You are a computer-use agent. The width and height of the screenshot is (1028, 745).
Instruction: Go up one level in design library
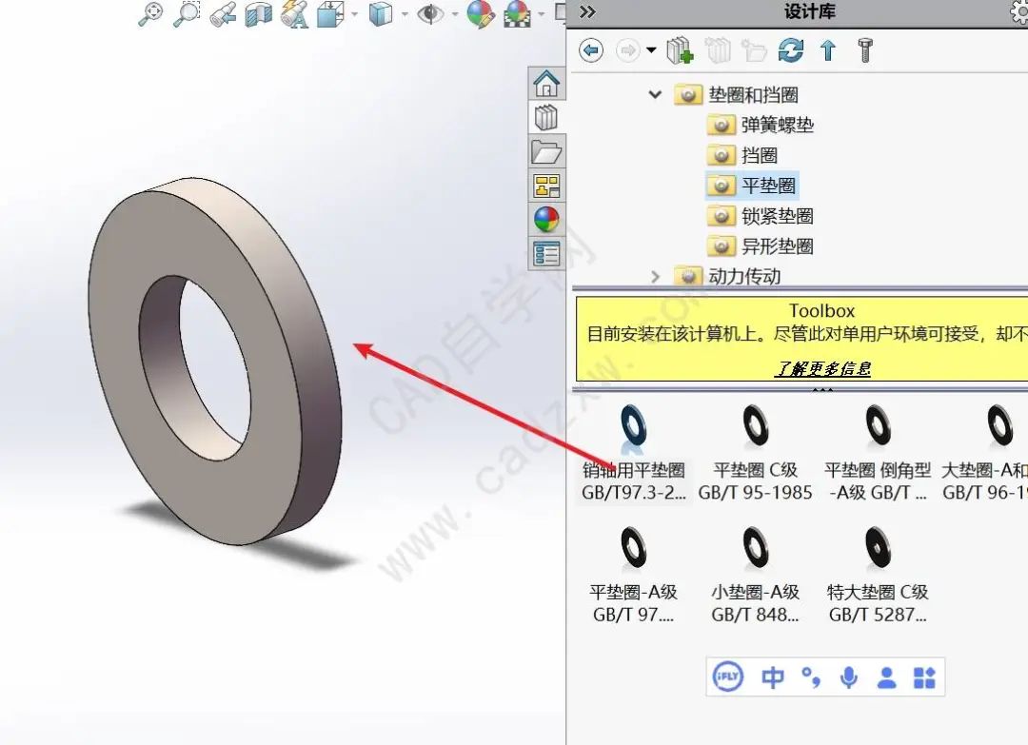pos(828,50)
